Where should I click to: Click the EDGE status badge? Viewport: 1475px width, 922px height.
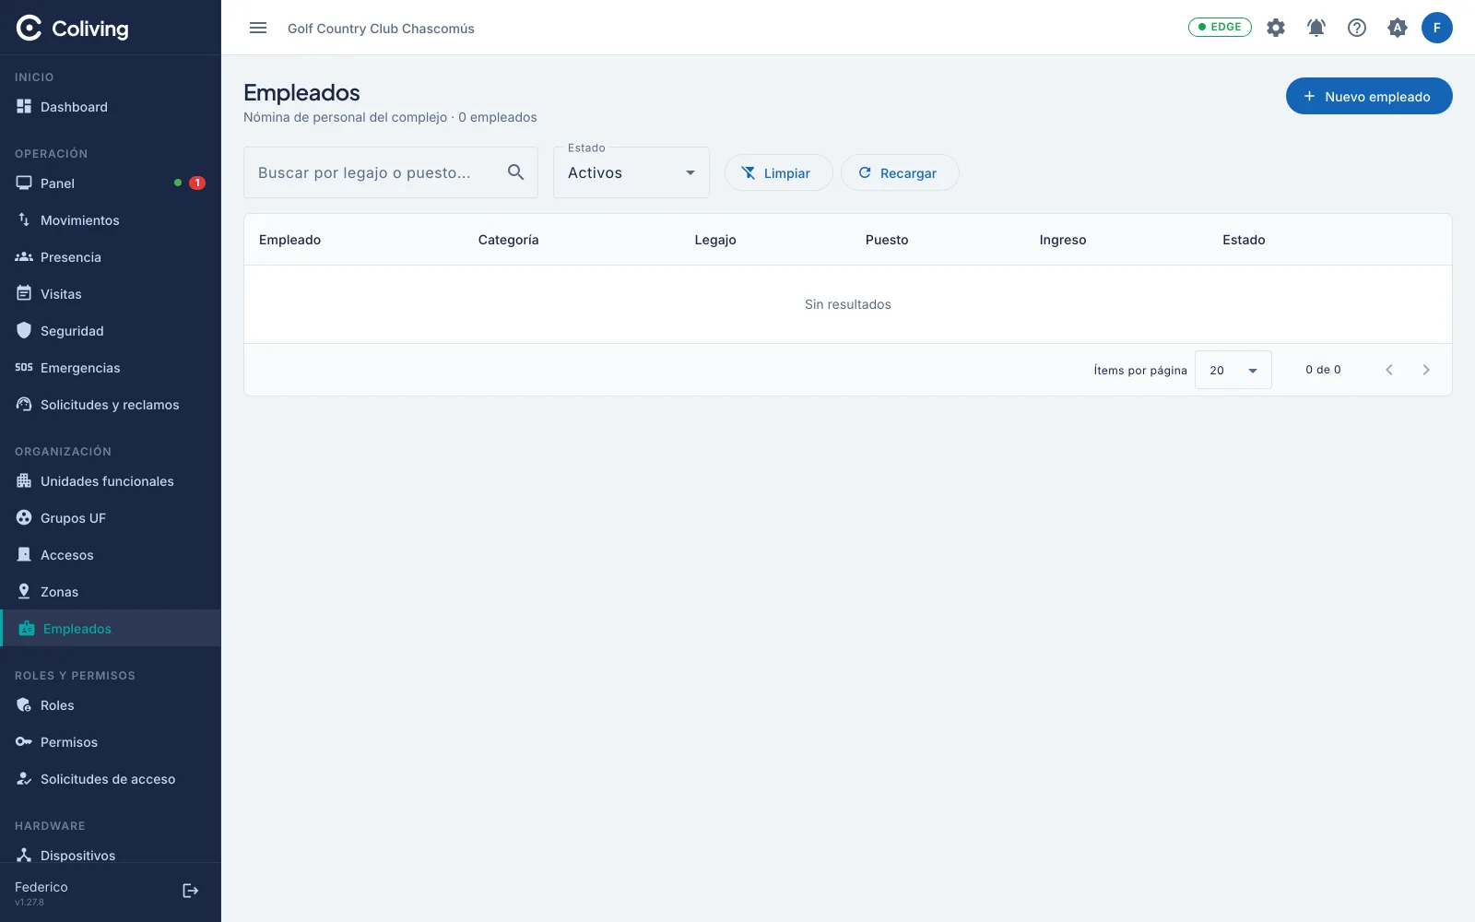pos(1220,27)
